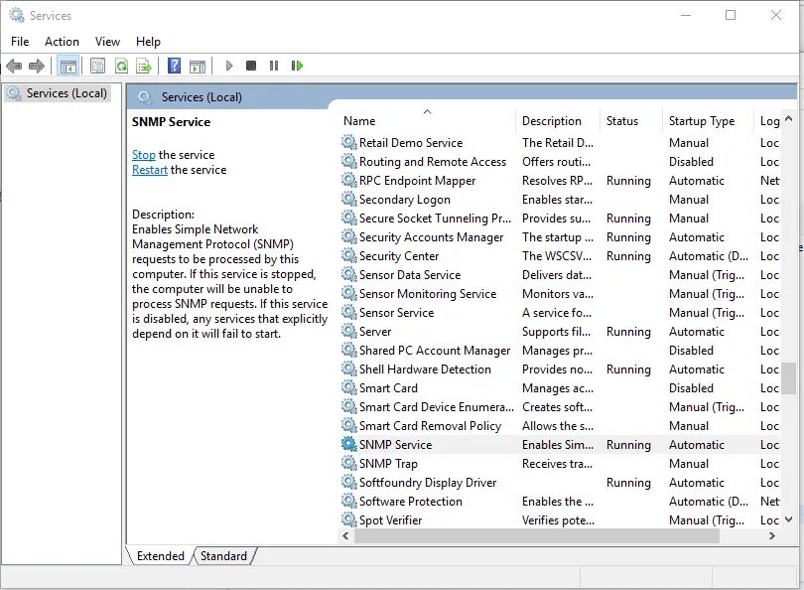
Task: Open Properties from the toolbar icon
Action: point(96,66)
